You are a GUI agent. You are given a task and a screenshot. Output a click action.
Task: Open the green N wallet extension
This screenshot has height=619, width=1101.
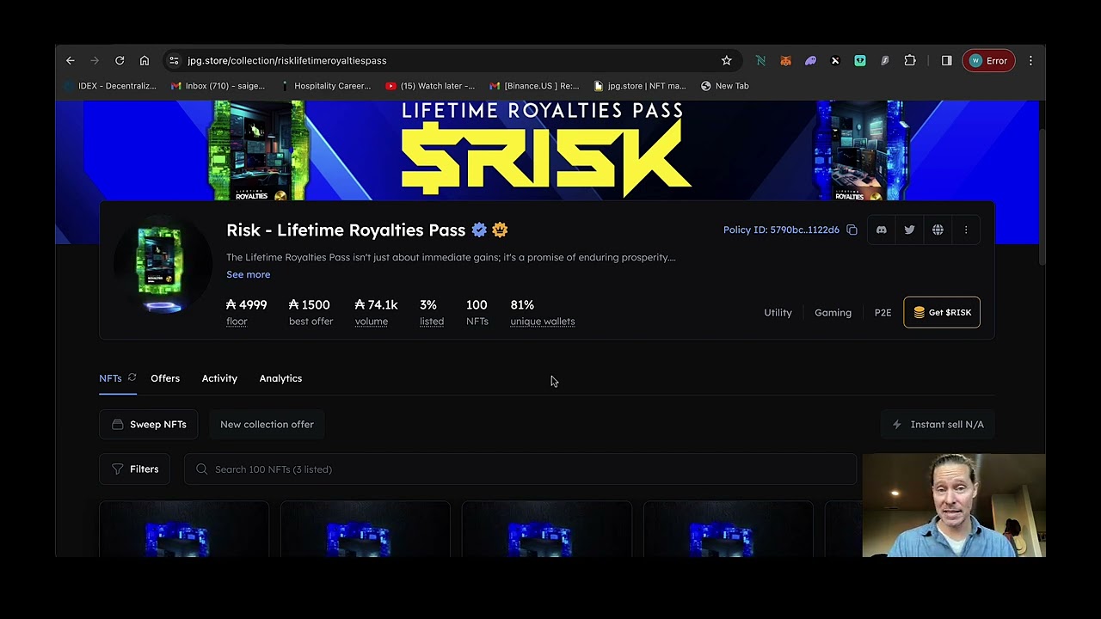pos(760,60)
